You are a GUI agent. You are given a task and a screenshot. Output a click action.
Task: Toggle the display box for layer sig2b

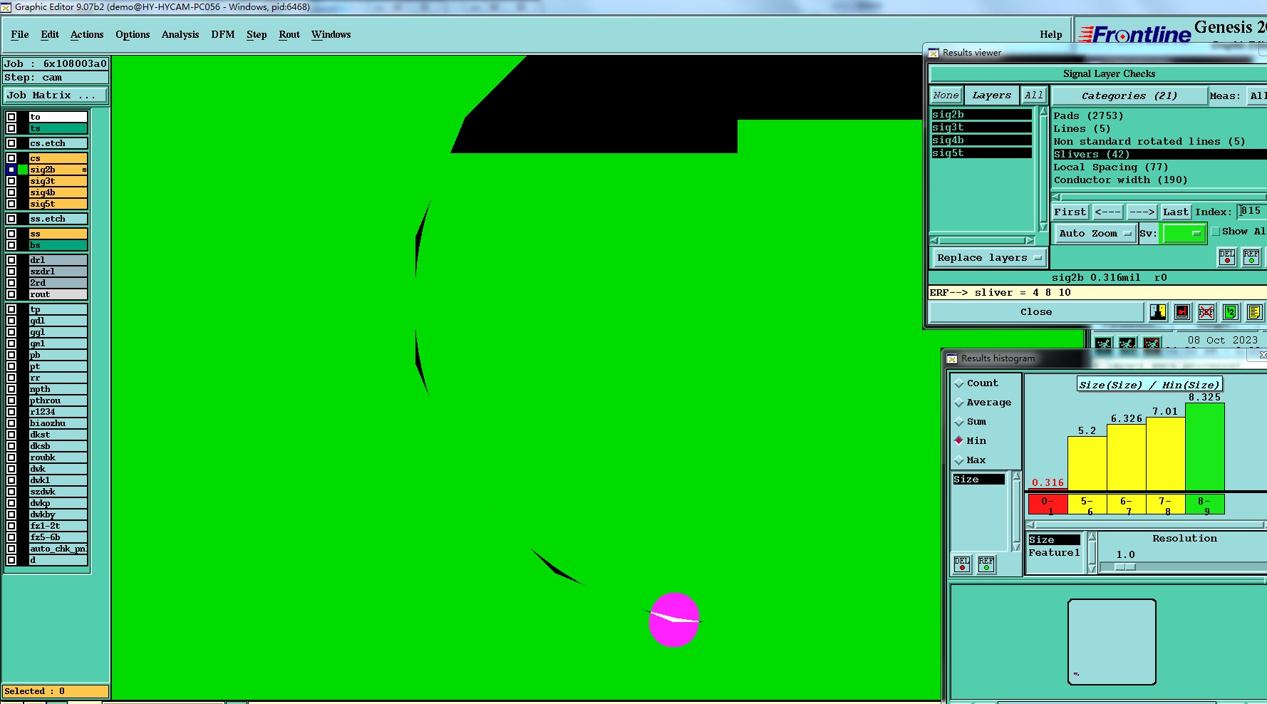click(x=11, y=170)
